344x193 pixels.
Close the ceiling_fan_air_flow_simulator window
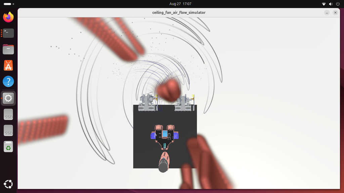(335, 13)
